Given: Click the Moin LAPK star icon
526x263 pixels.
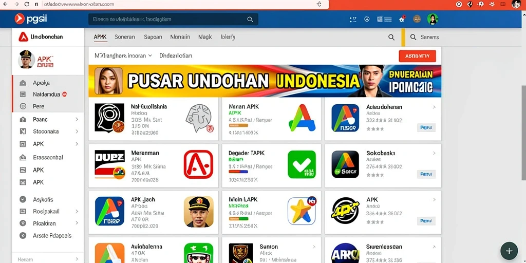Looking at the screenshot, I should point(302,210).
